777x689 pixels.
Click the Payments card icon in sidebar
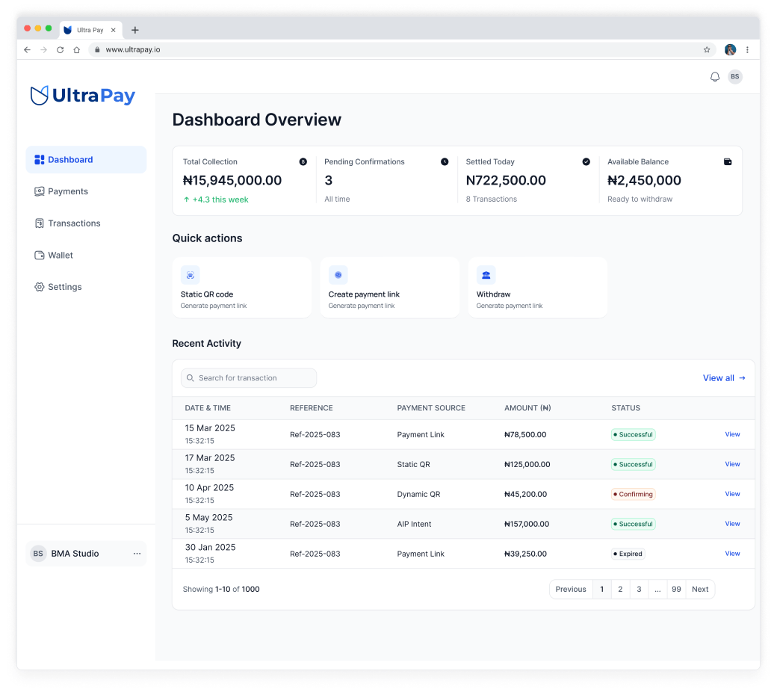click(39, 191)
